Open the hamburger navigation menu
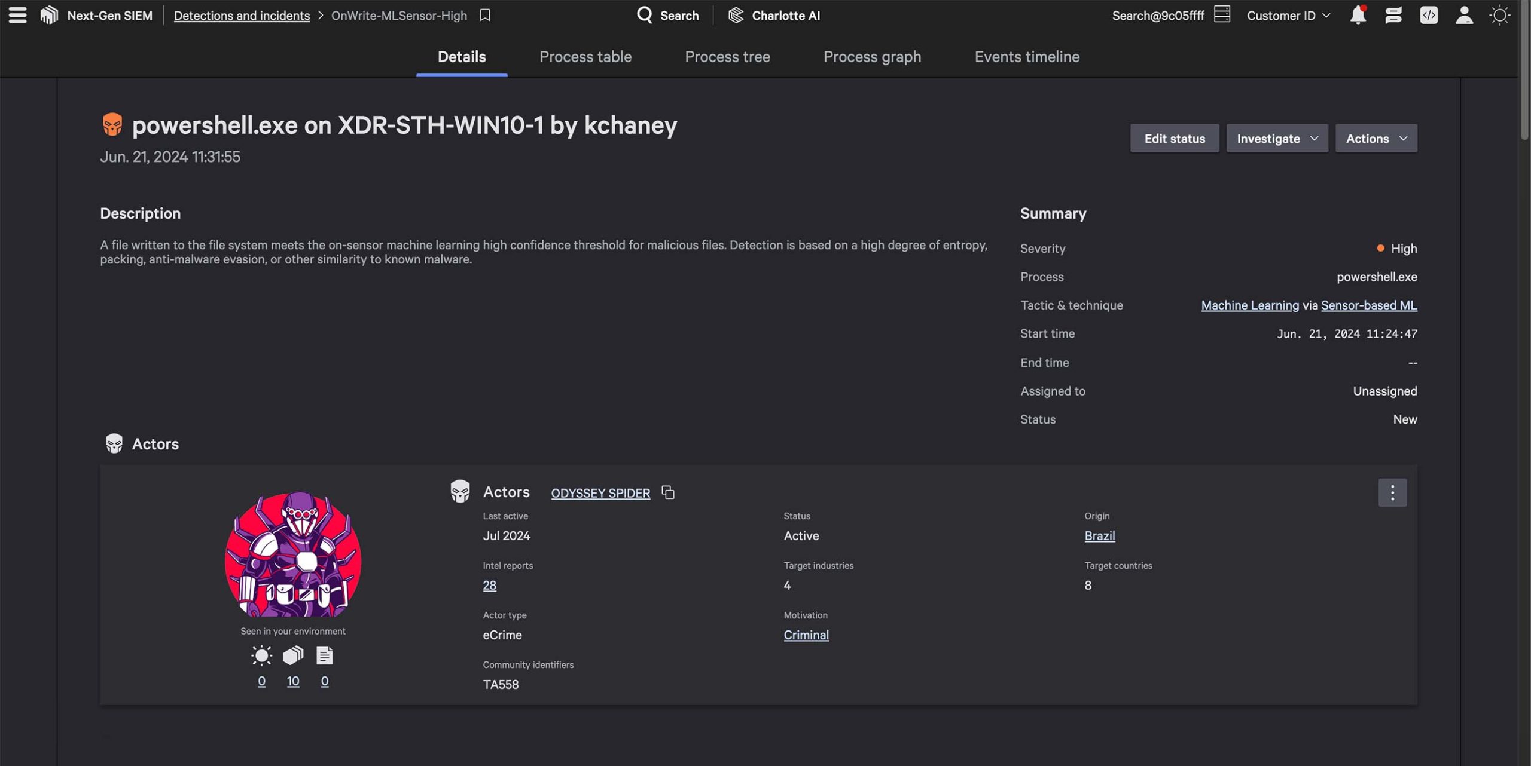Viewport: 1531px width, 766px height. (17, 15)
